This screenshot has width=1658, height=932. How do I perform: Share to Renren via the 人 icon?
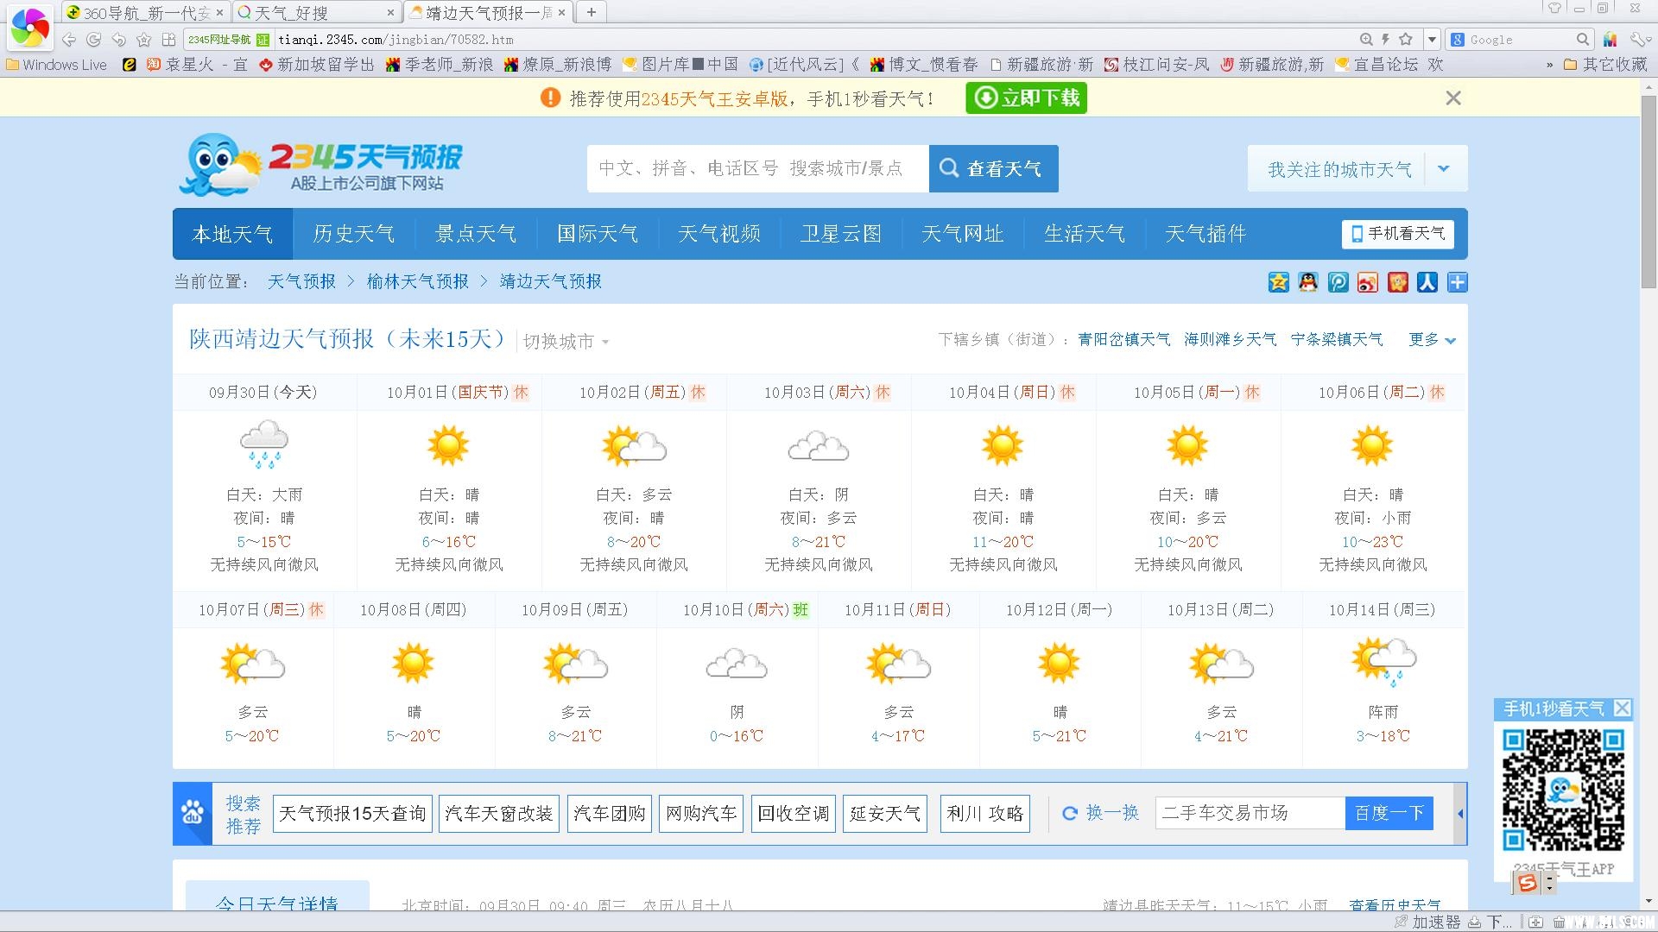(1427, 282)
